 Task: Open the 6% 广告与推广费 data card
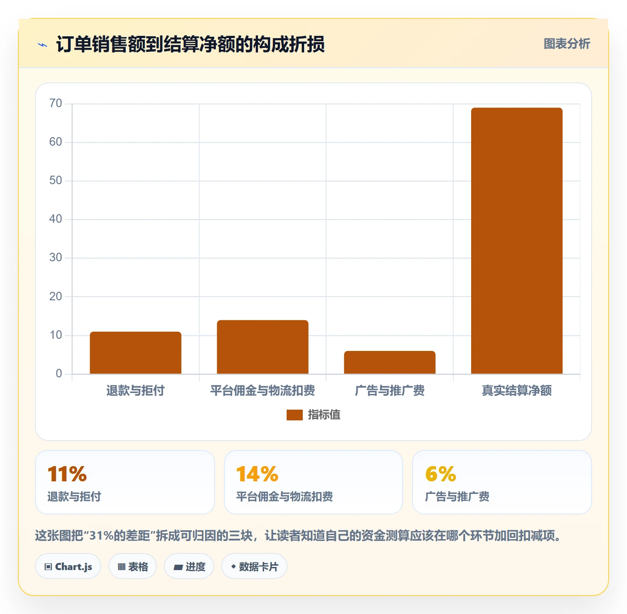tap(502, 482)
